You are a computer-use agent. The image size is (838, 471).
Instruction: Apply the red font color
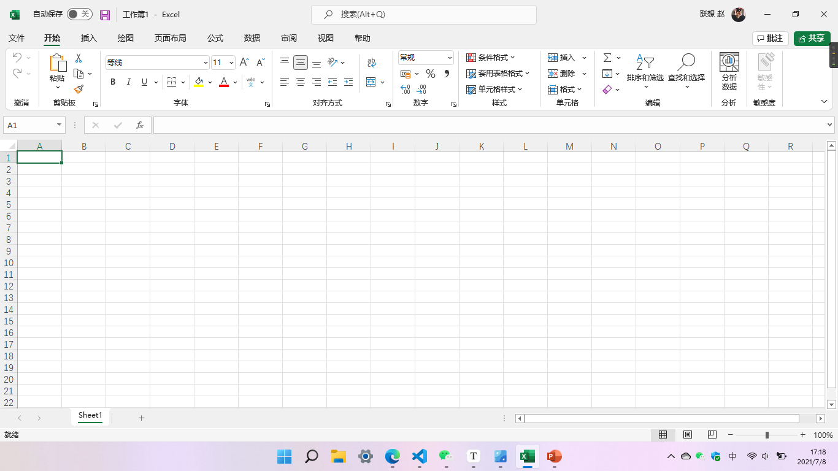(x=224, y=82)
